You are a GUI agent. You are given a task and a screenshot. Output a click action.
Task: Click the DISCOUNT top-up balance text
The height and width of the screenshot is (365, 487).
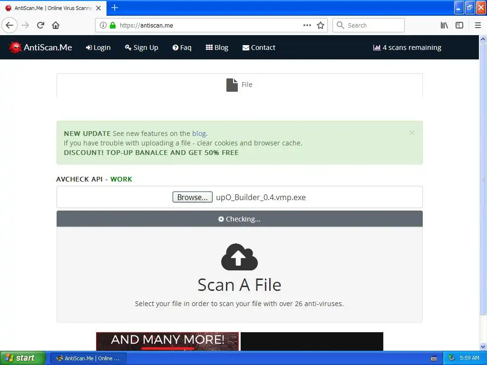[x=151, y=153]
